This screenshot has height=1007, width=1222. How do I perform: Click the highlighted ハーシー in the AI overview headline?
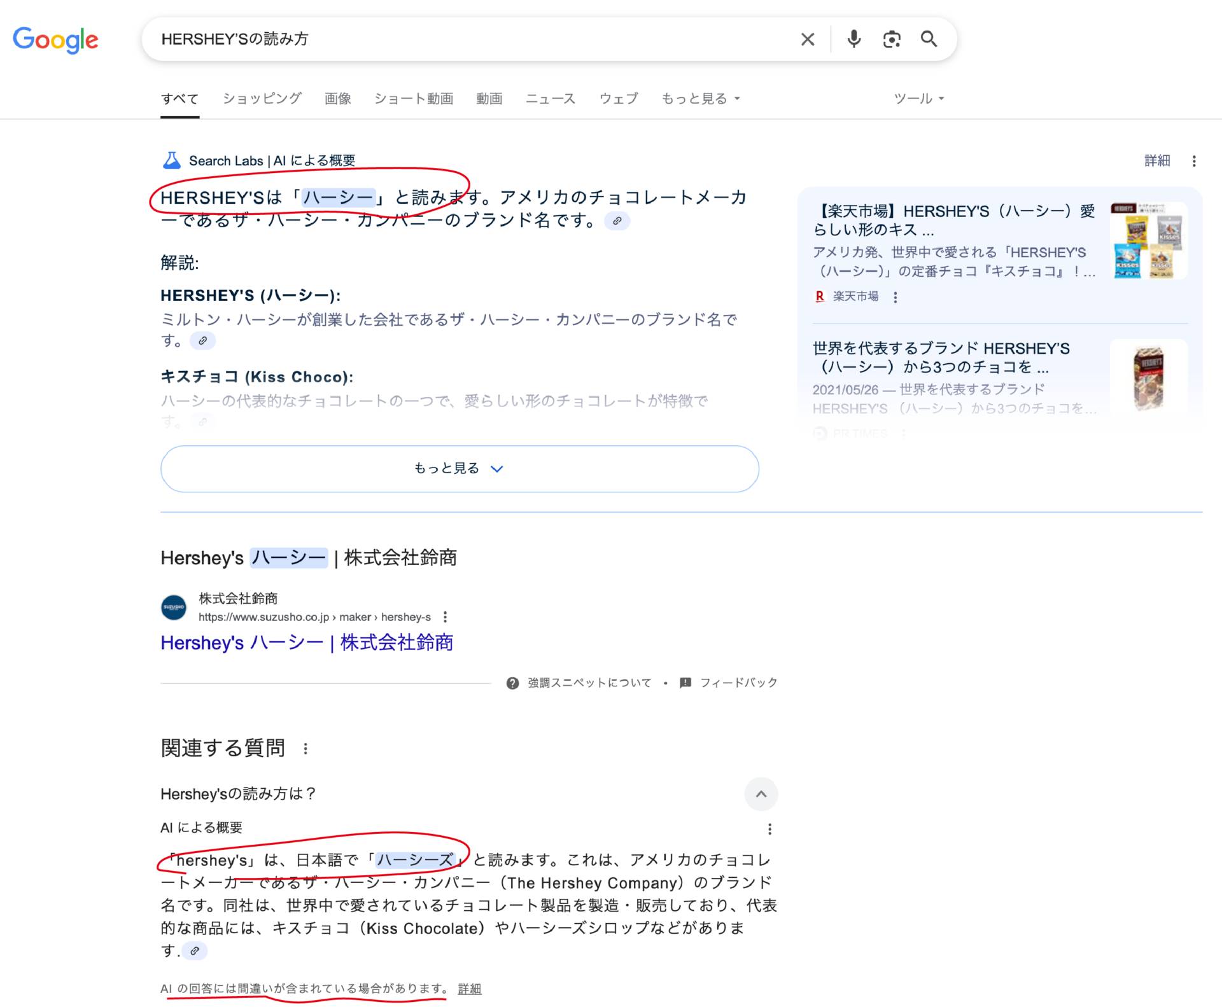coord(339,198)
